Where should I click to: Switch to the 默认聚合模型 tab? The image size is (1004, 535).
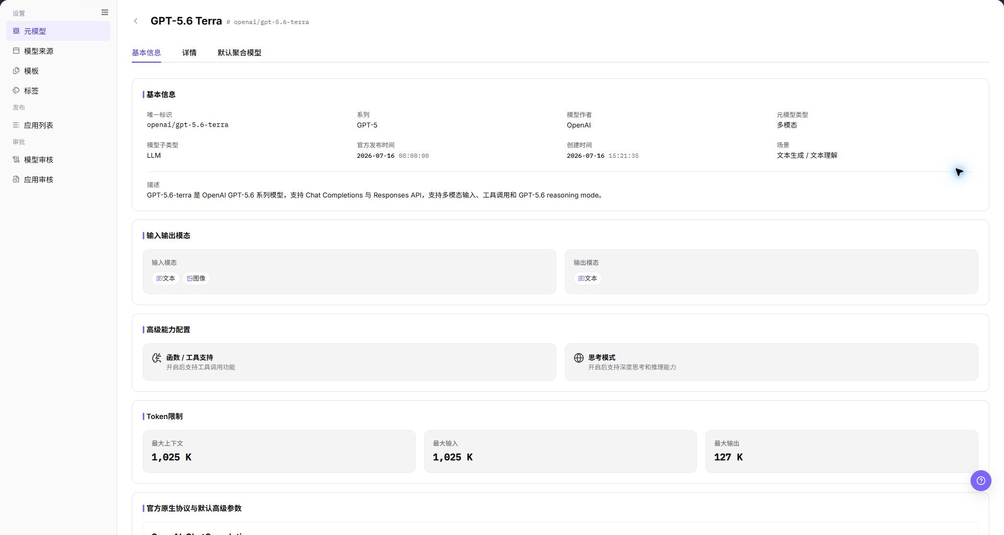239,53
